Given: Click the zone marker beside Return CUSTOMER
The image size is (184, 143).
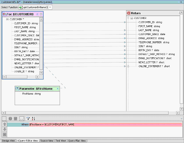Looking at the screenshot, I should point(128,18).
